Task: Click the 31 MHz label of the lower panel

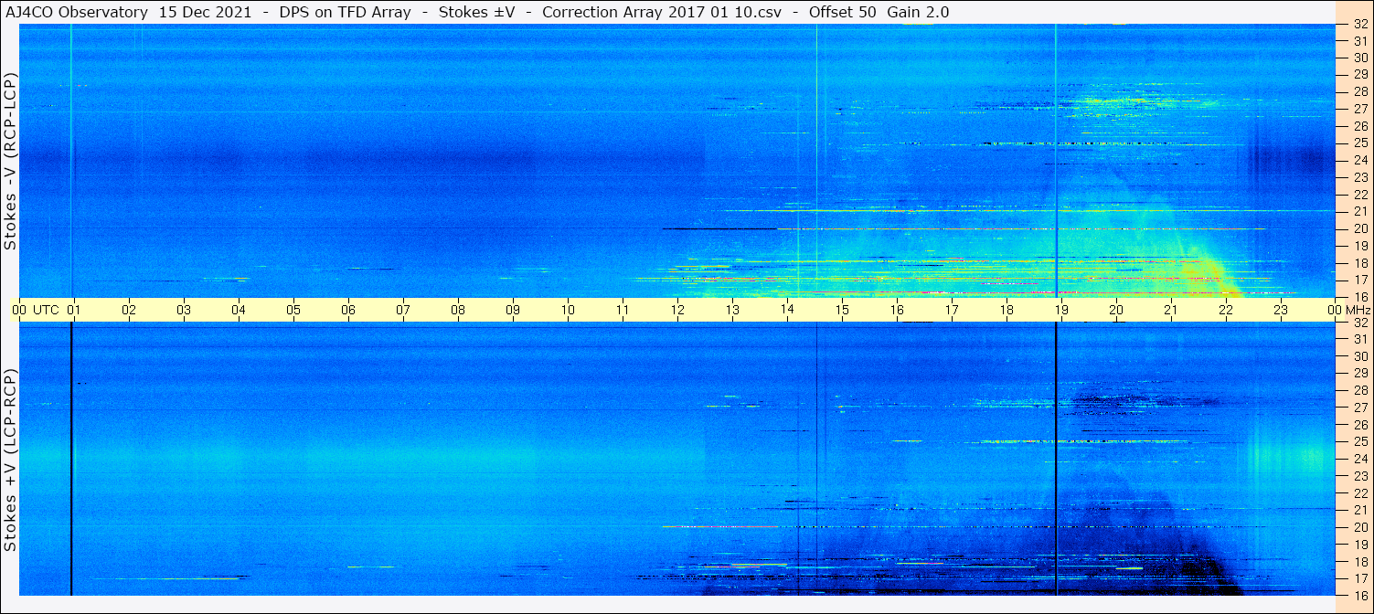Action: click(1359, 339)
